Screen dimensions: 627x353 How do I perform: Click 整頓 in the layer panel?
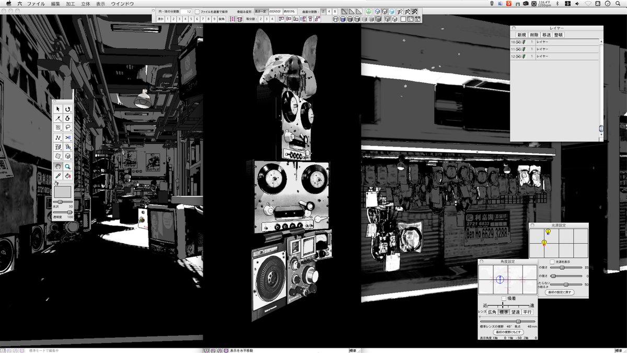[559, 35]
